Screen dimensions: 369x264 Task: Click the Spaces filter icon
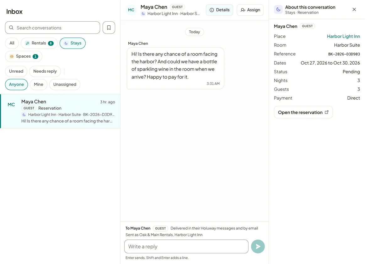coord(12,56)
